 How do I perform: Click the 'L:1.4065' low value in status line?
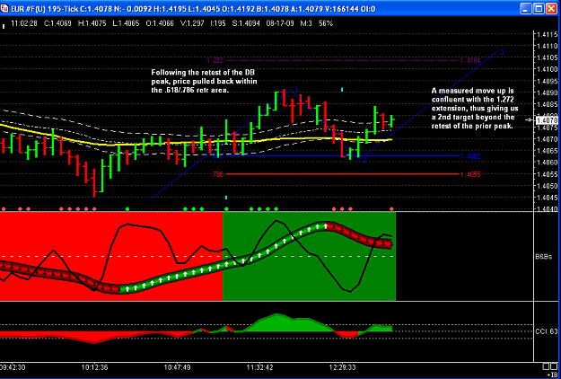tap(126, 23)
